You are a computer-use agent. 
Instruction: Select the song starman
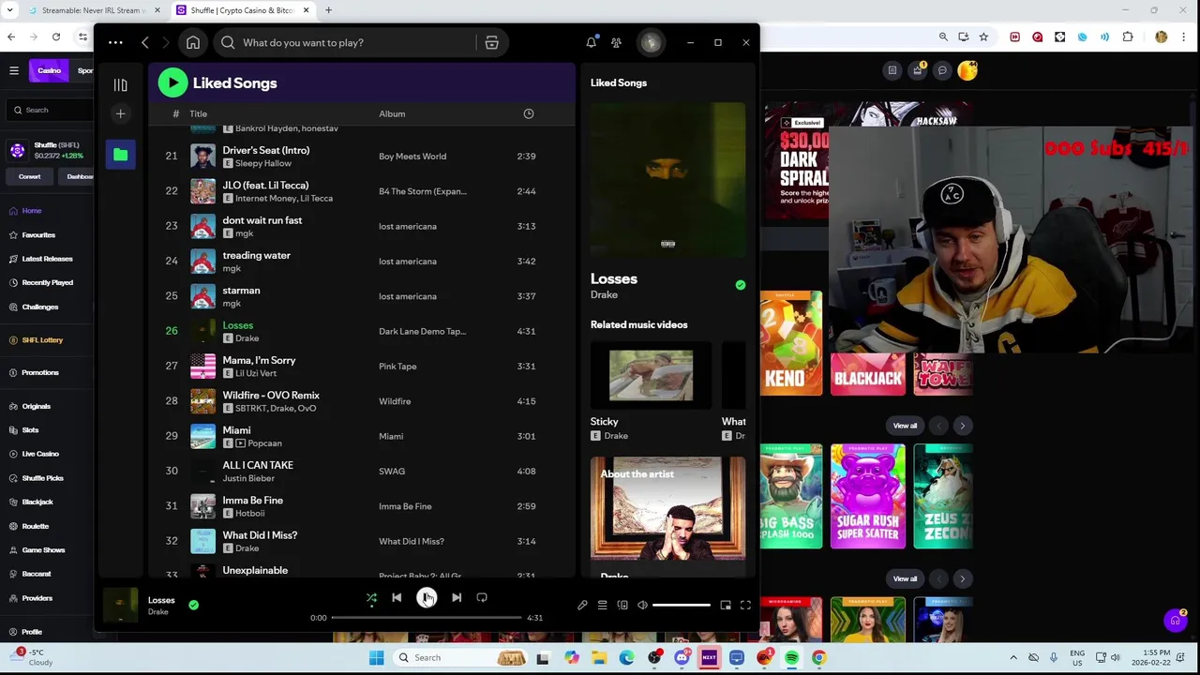[361, 296]
